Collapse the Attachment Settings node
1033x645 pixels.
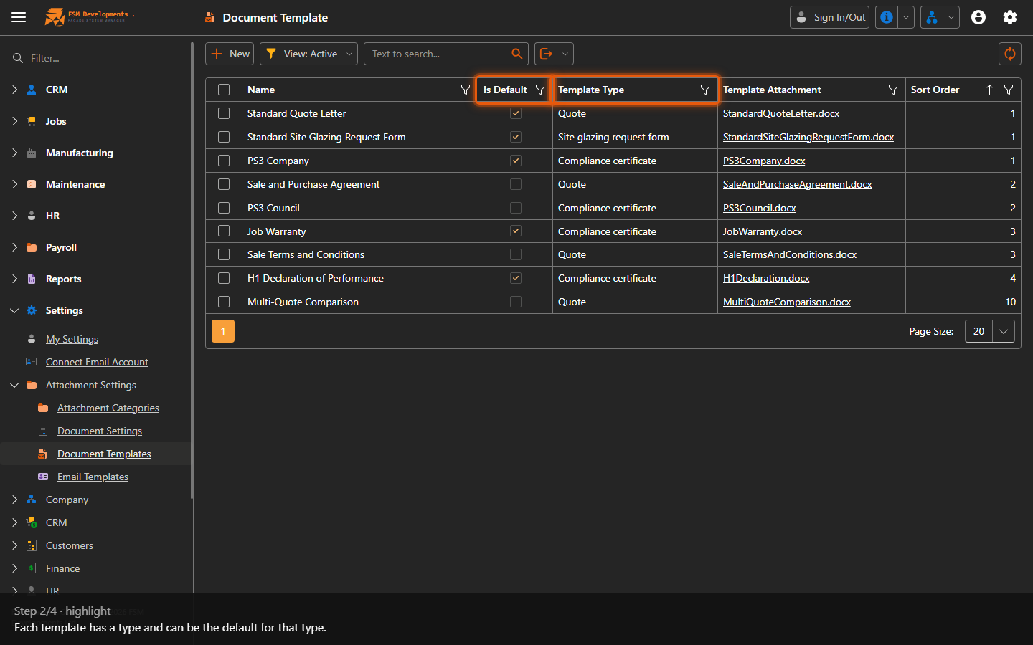click(x=14, y=385)
